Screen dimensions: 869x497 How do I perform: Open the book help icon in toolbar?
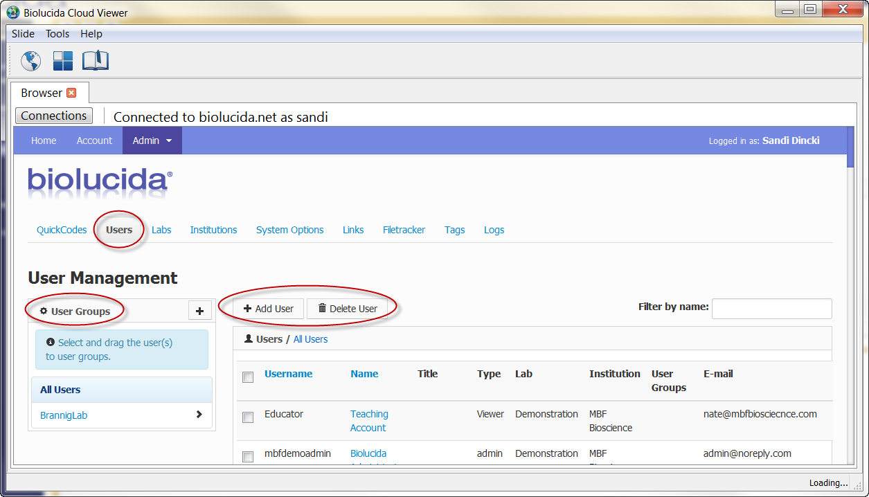(96, 61)
